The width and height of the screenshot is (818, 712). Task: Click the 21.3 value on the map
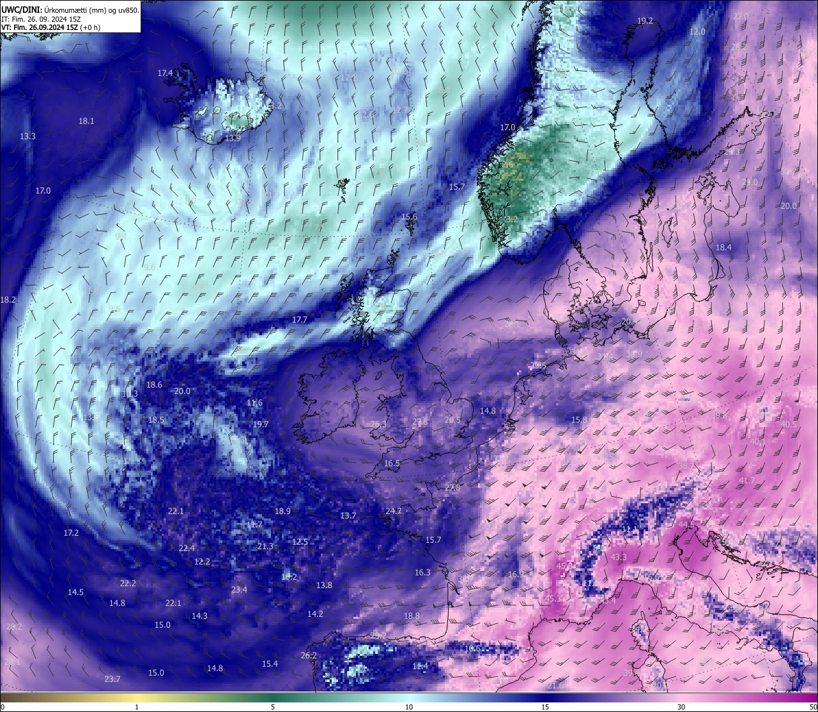click(265, 547)
